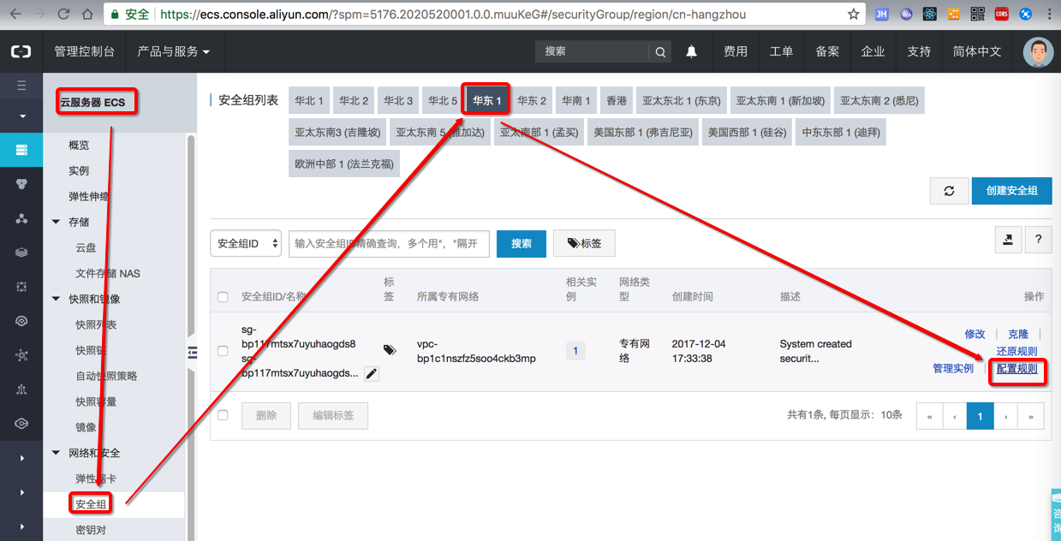Image resolution: width=1061 pixels, height=541 pixels.
Task: Open the QR code extension
Action: 978,14
